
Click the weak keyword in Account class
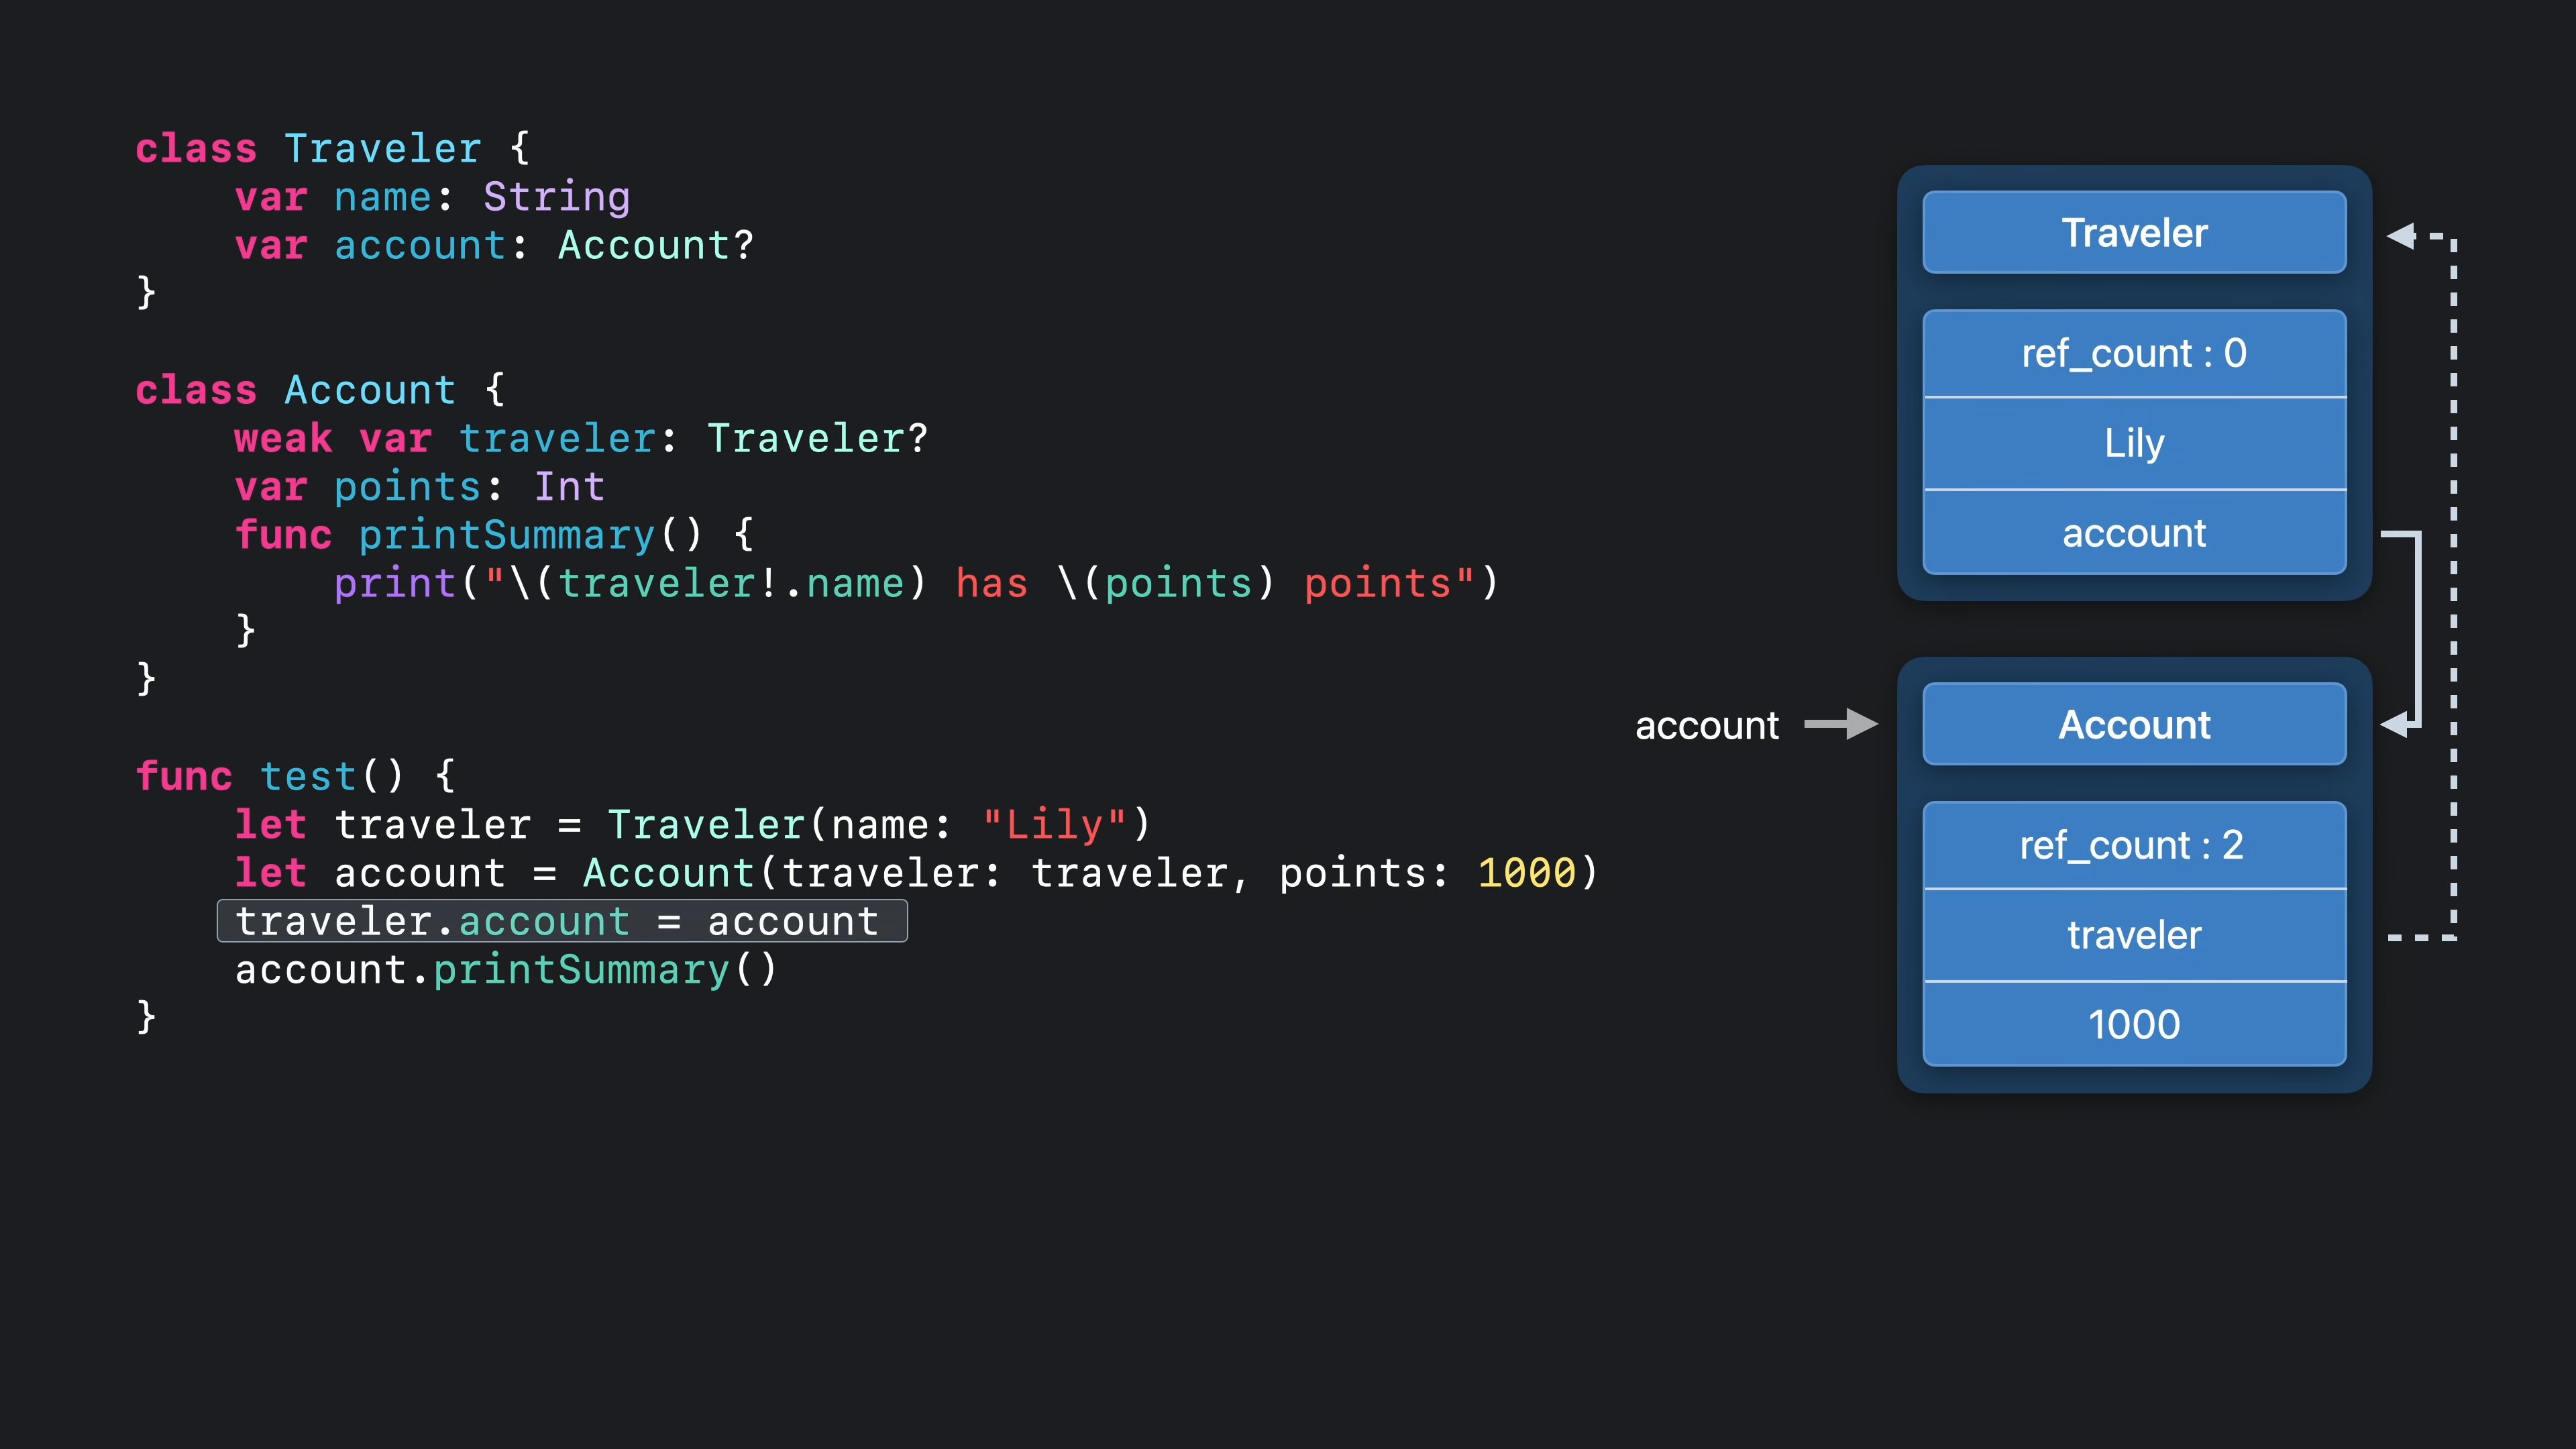(x=283, y=439)
